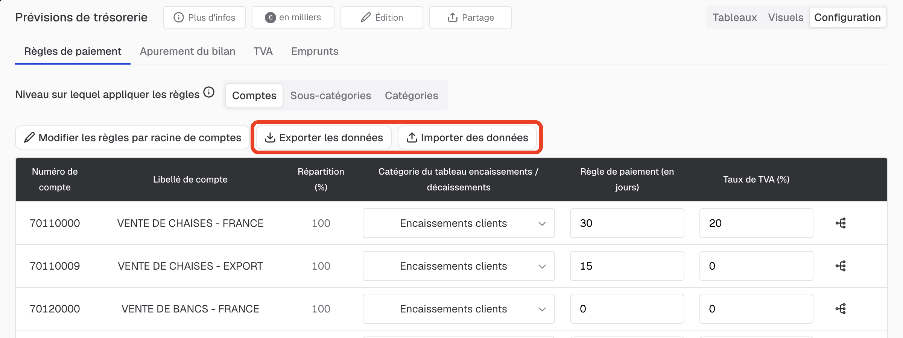Click TVA rate field showing 20
Image resolution: width=903 pixels, height=338 pixels.
pos(756,223)
